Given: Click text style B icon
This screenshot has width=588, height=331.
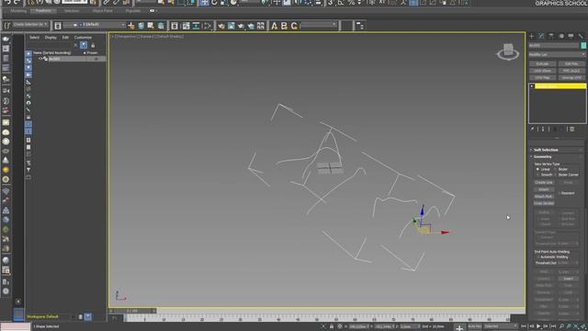Looking at the screenshot, I should (284, 26).
